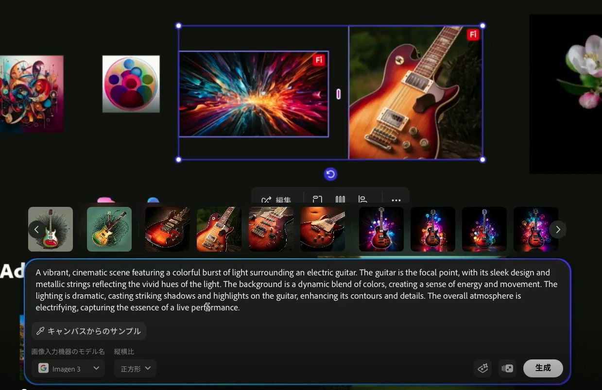This screenshot has height=390, width=602.
Task: Pick the first neon guitar thumbnail
Action: (381, 229)
